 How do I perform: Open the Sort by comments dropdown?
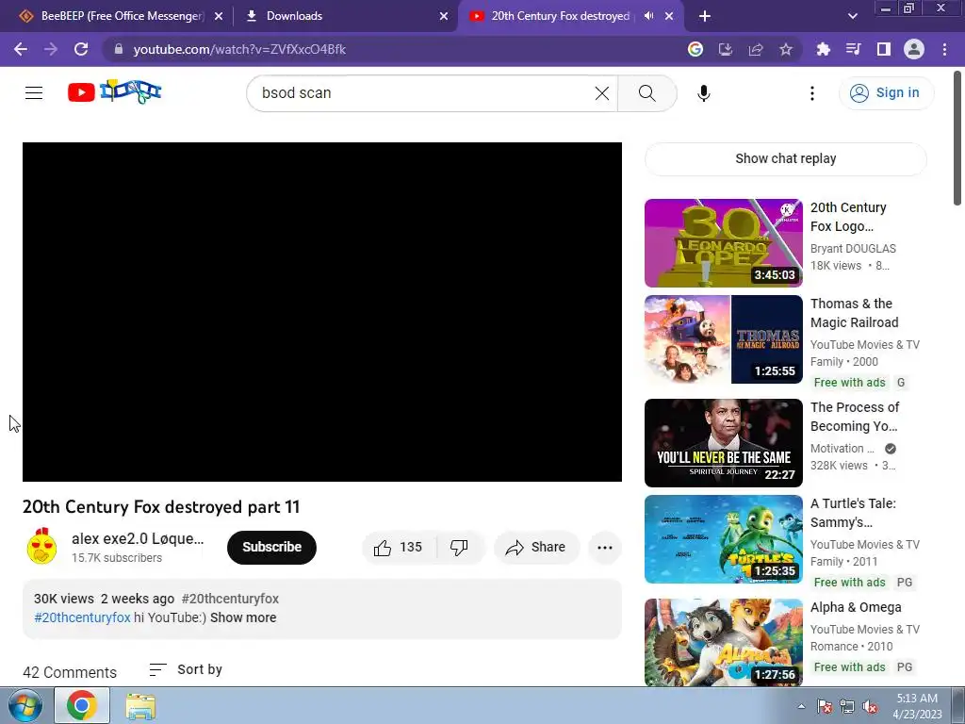pyautogui.click(x=186, y=670)
